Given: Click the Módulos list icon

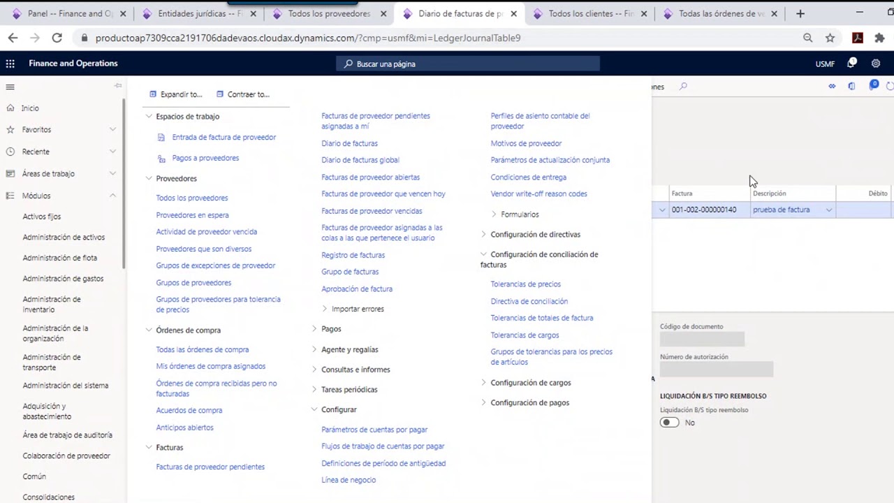Looking at the screenshot, I should (10, 196).
